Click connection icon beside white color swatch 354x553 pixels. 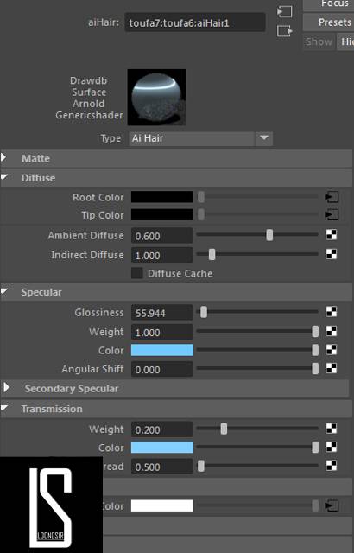pyautogui.click(x=332, y=505)
